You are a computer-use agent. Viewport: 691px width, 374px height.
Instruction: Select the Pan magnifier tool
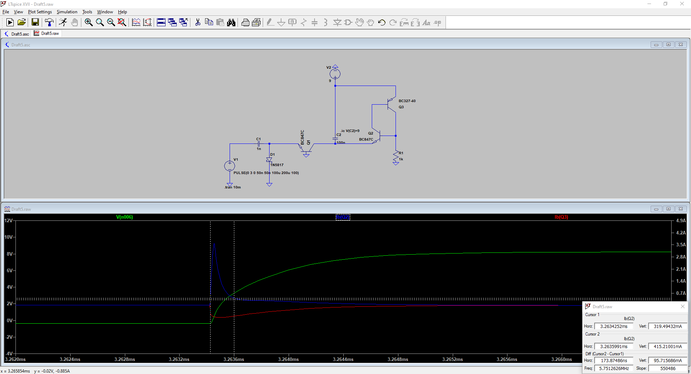pos(100,22)
